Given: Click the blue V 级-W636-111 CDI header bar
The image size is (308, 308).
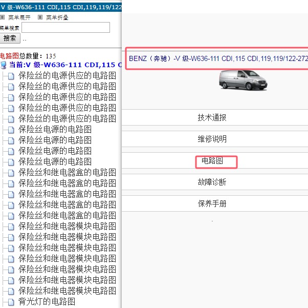Looking at the screenshot, I should (61, 7).
